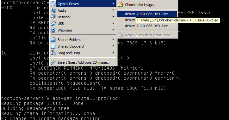Expand the Network submenu arrow
230x120 pixels.
[113, 17]
